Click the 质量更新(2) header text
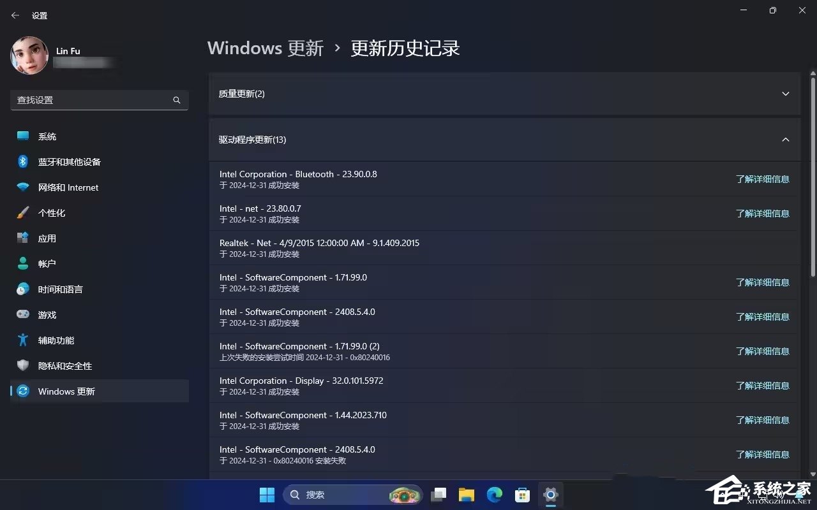817x510 pixels. (242, 94)
